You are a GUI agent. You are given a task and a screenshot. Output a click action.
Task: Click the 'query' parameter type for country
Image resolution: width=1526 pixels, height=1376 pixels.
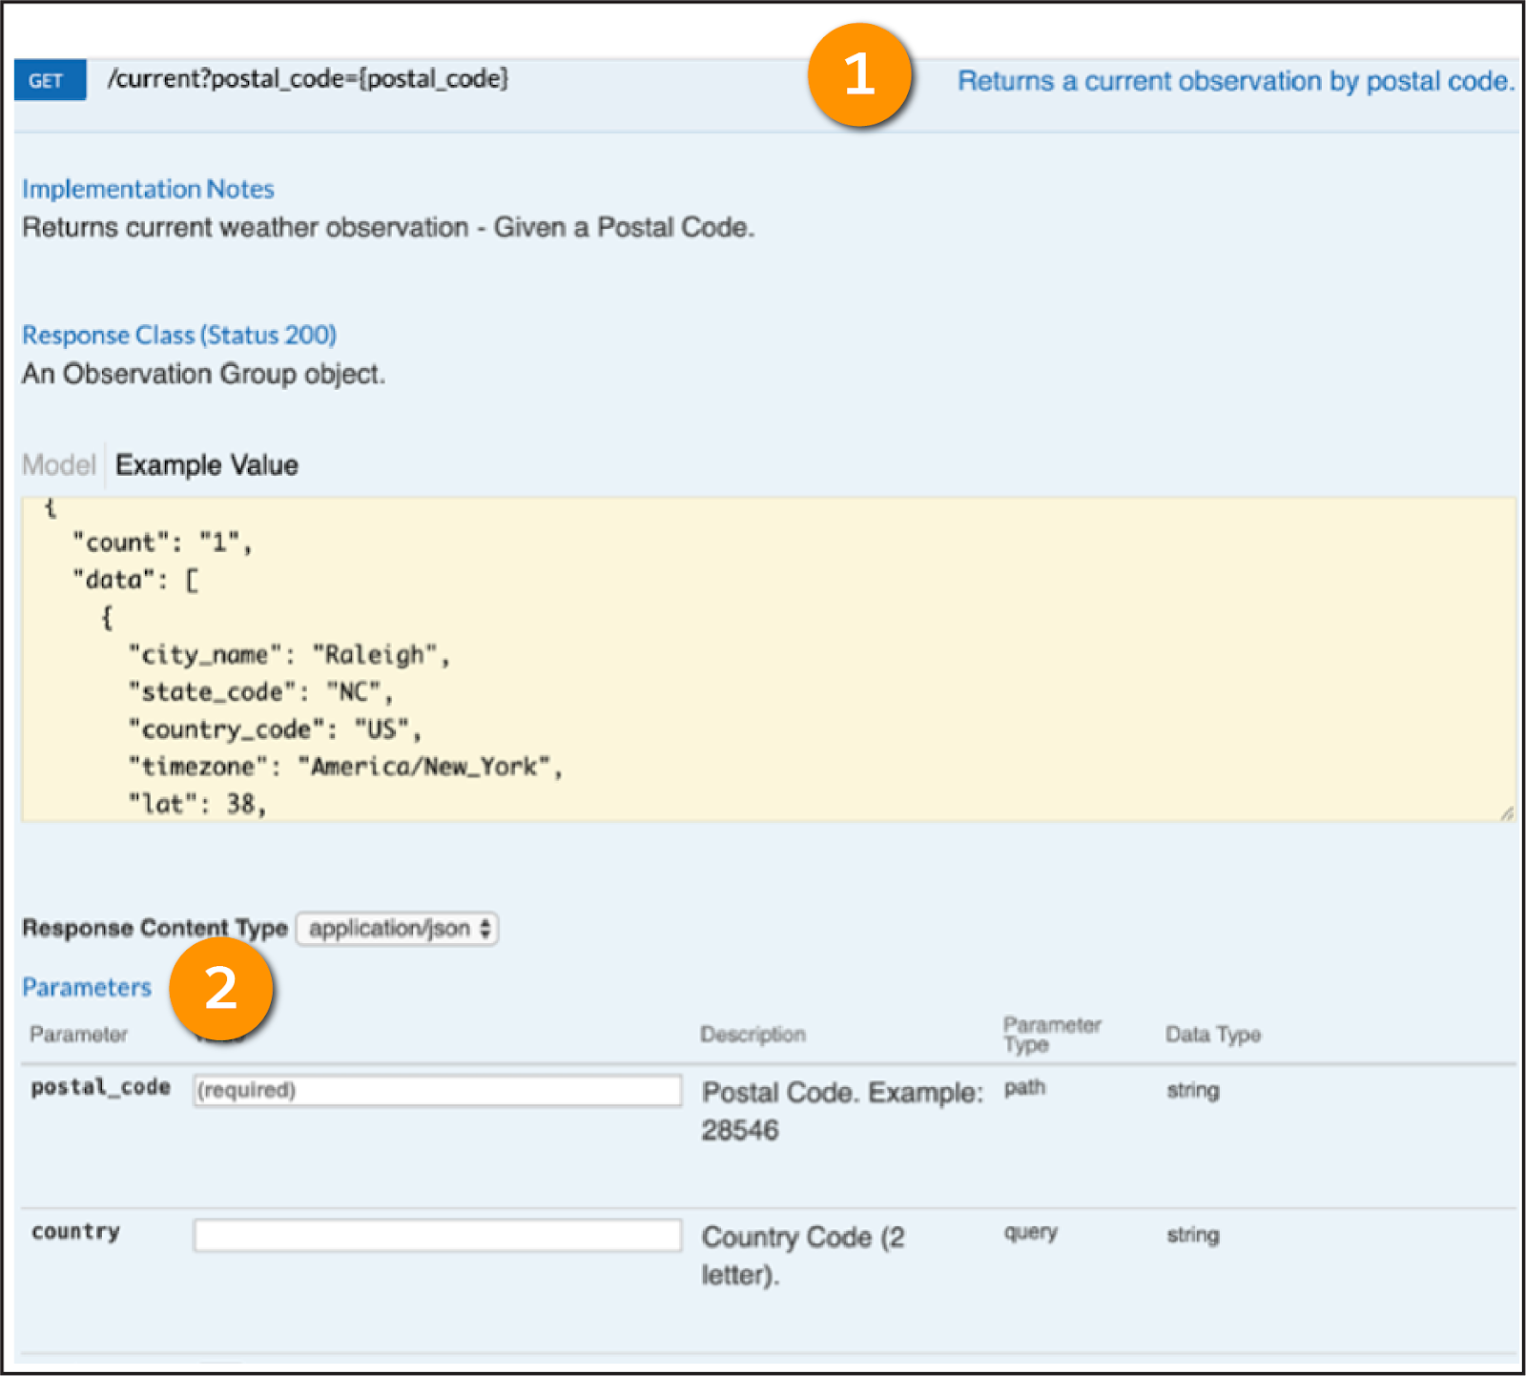(x=1028, y=1233)
